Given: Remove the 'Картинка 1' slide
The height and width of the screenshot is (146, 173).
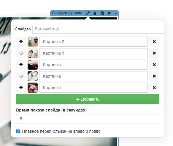Looking at the screenshot, I should point(154,53).
